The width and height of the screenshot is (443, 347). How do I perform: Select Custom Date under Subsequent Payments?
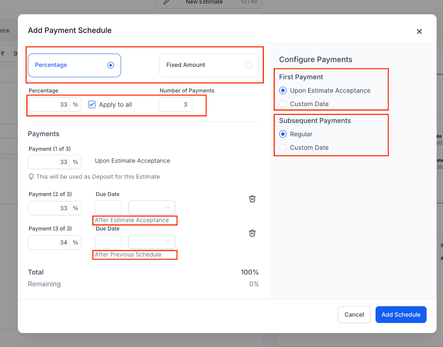[283, 147]
